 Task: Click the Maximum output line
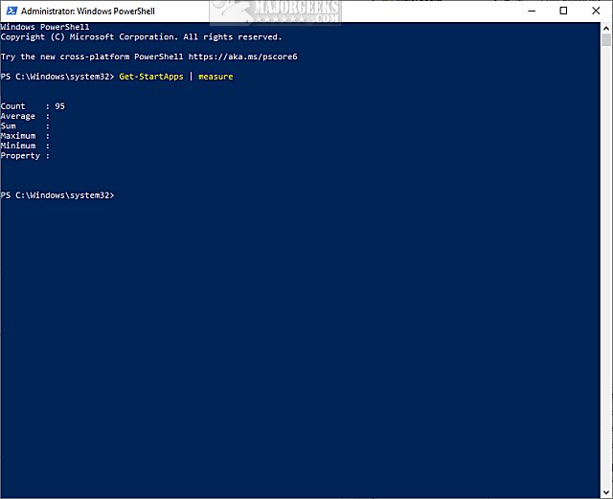[25, 136]
